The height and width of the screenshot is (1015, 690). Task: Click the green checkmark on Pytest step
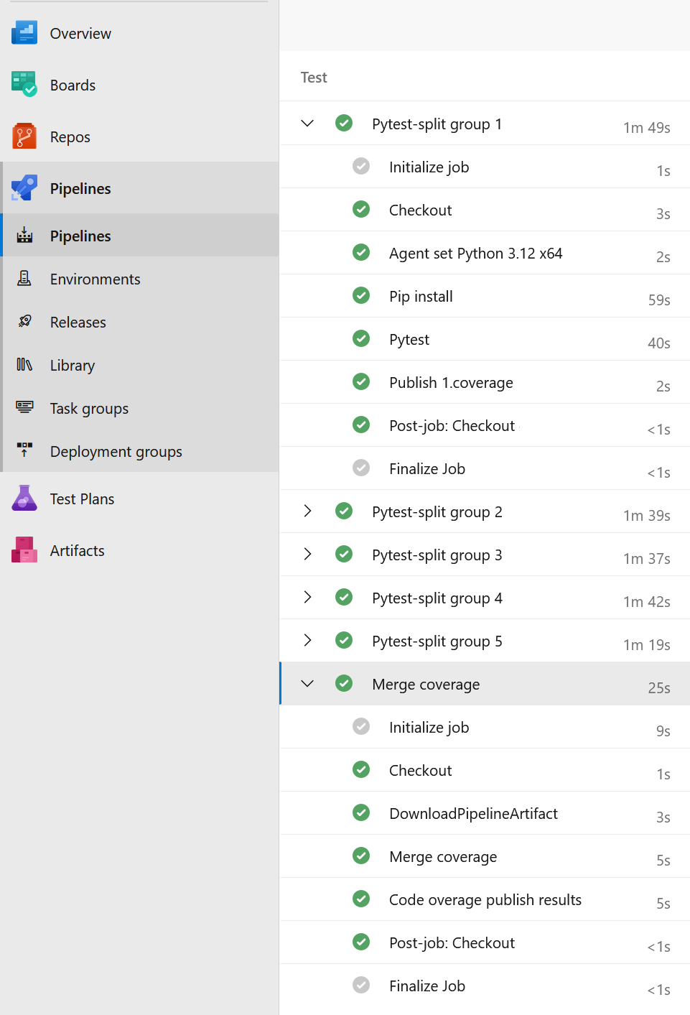pos(360,338)
